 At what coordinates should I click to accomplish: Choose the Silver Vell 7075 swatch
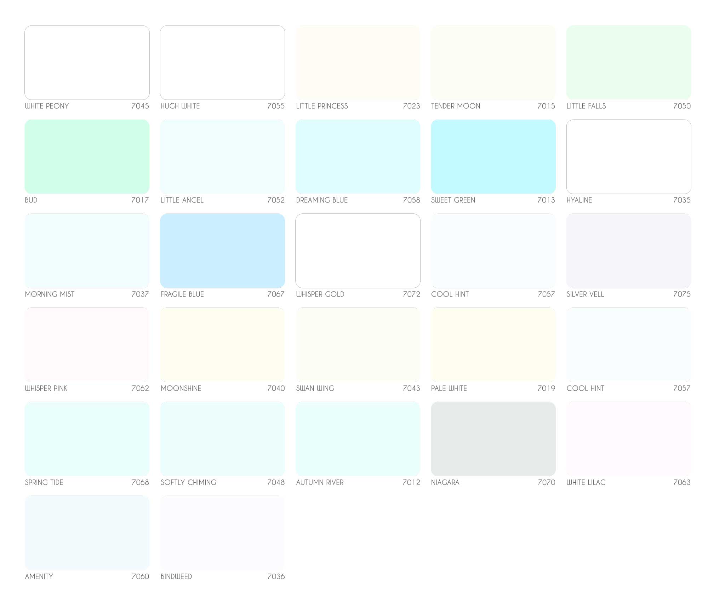(629, 251)
